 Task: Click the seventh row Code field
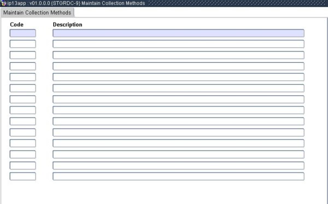pyautogui.click(x=23, y=99)
